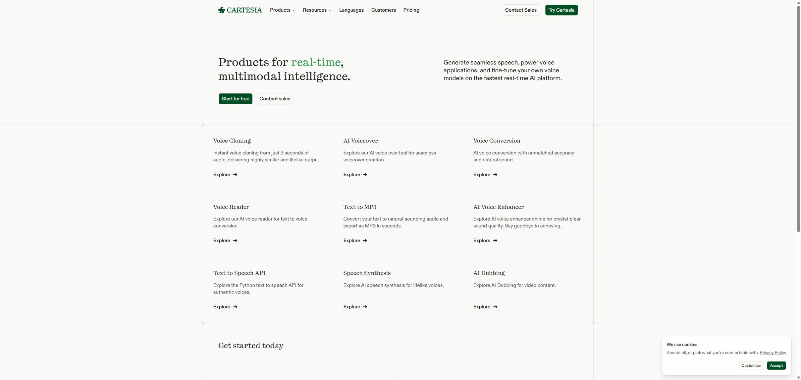Screen dimensions: 801x380
Task: Open the Speech Synthesis card title
Action: click(x=367, y=273)
